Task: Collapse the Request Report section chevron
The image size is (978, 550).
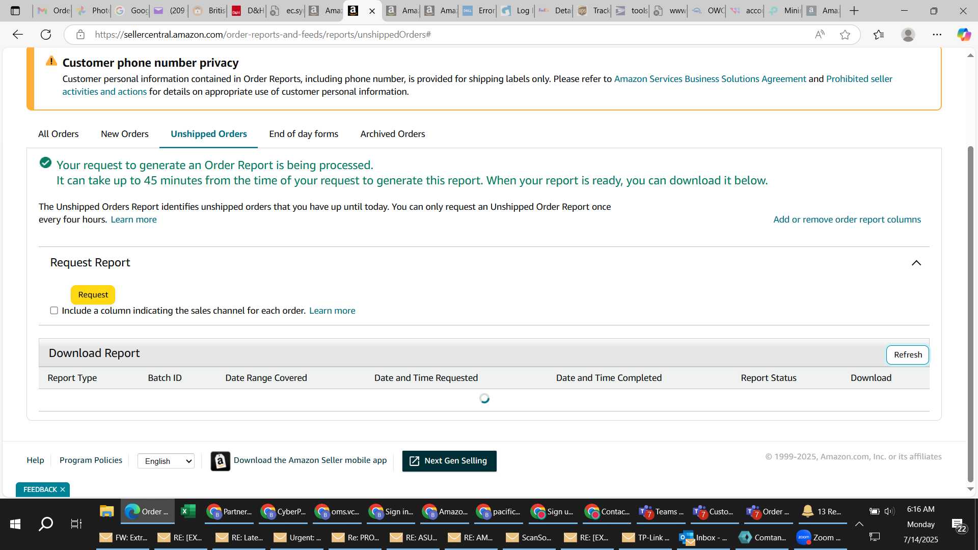Action: click(x=916, y=263)
